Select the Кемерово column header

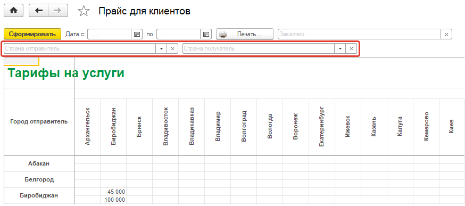click(x=426, y=127)
